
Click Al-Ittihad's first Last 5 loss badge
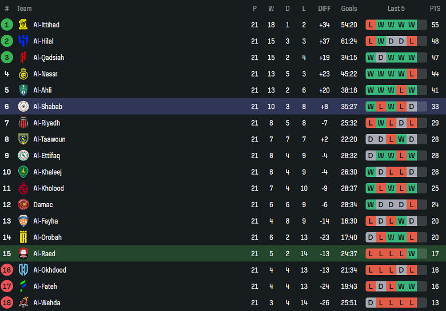[371, 25]
